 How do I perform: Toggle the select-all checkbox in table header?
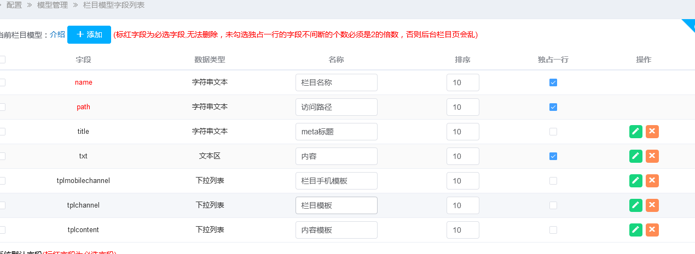coord(2,60)
